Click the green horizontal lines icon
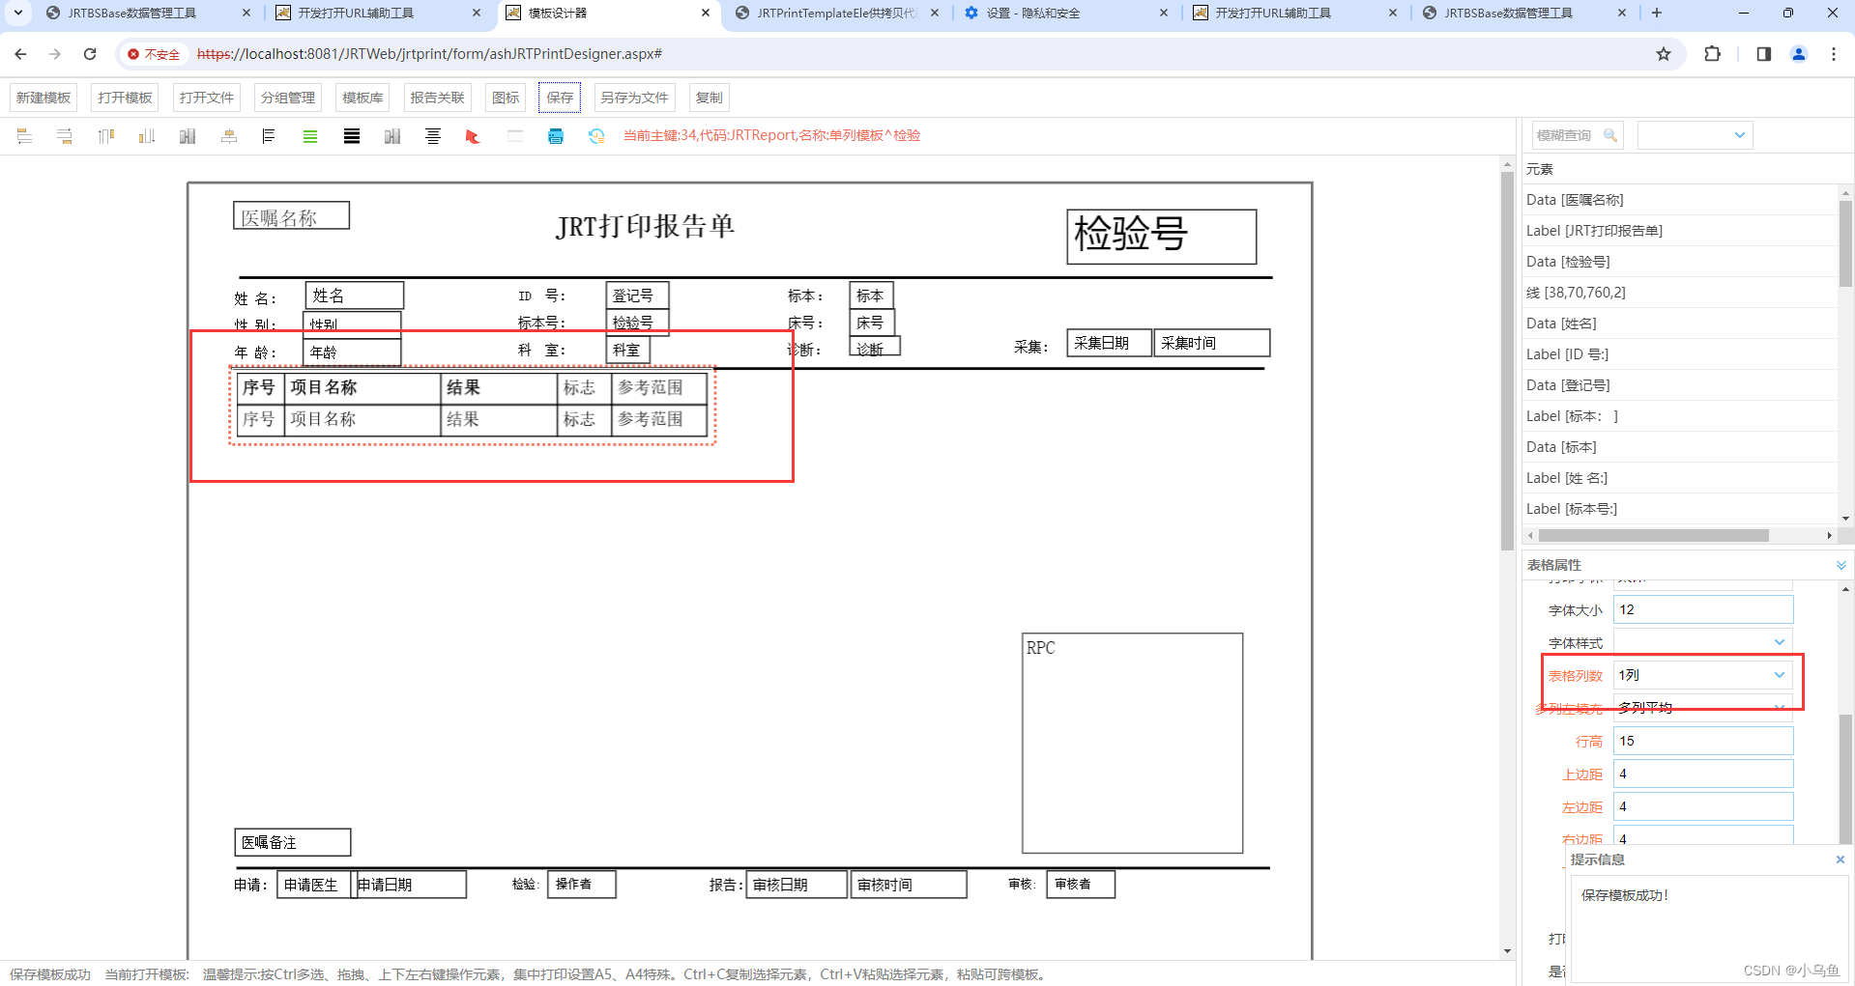 pos(310,136)
